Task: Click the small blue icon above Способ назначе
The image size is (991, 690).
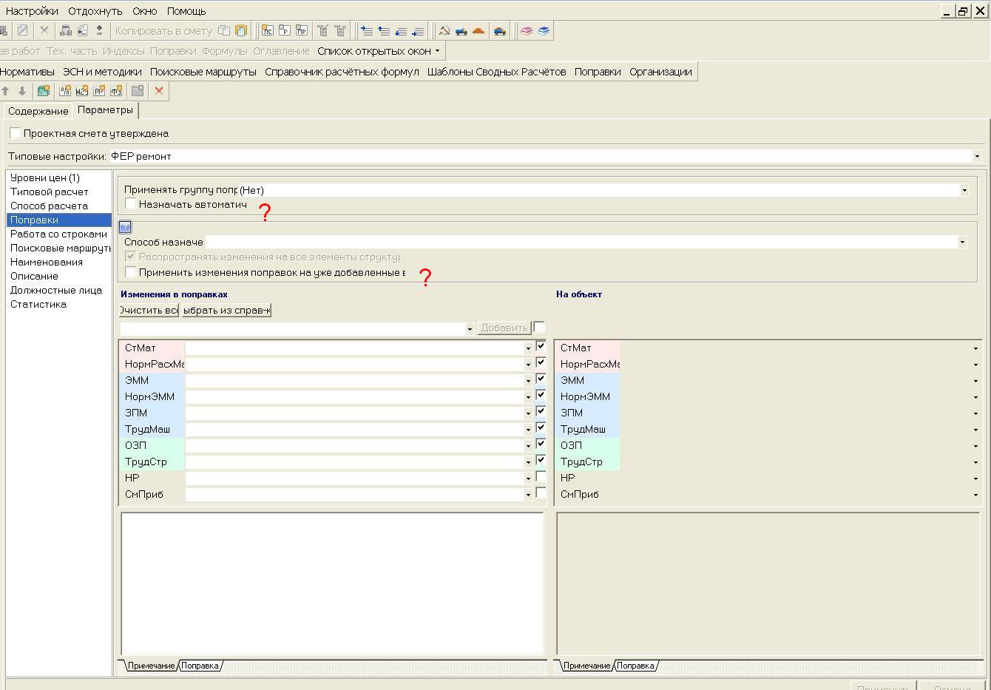Action: tap(125, 227)
